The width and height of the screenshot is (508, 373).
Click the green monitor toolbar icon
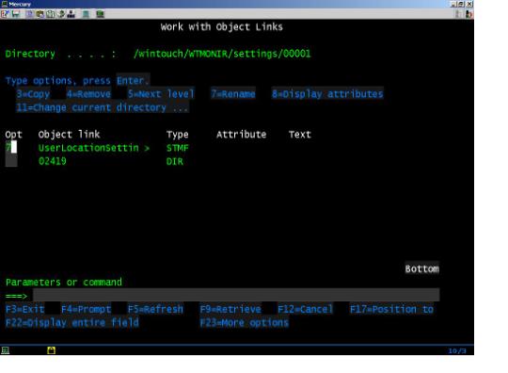click(x=100, y=14)
